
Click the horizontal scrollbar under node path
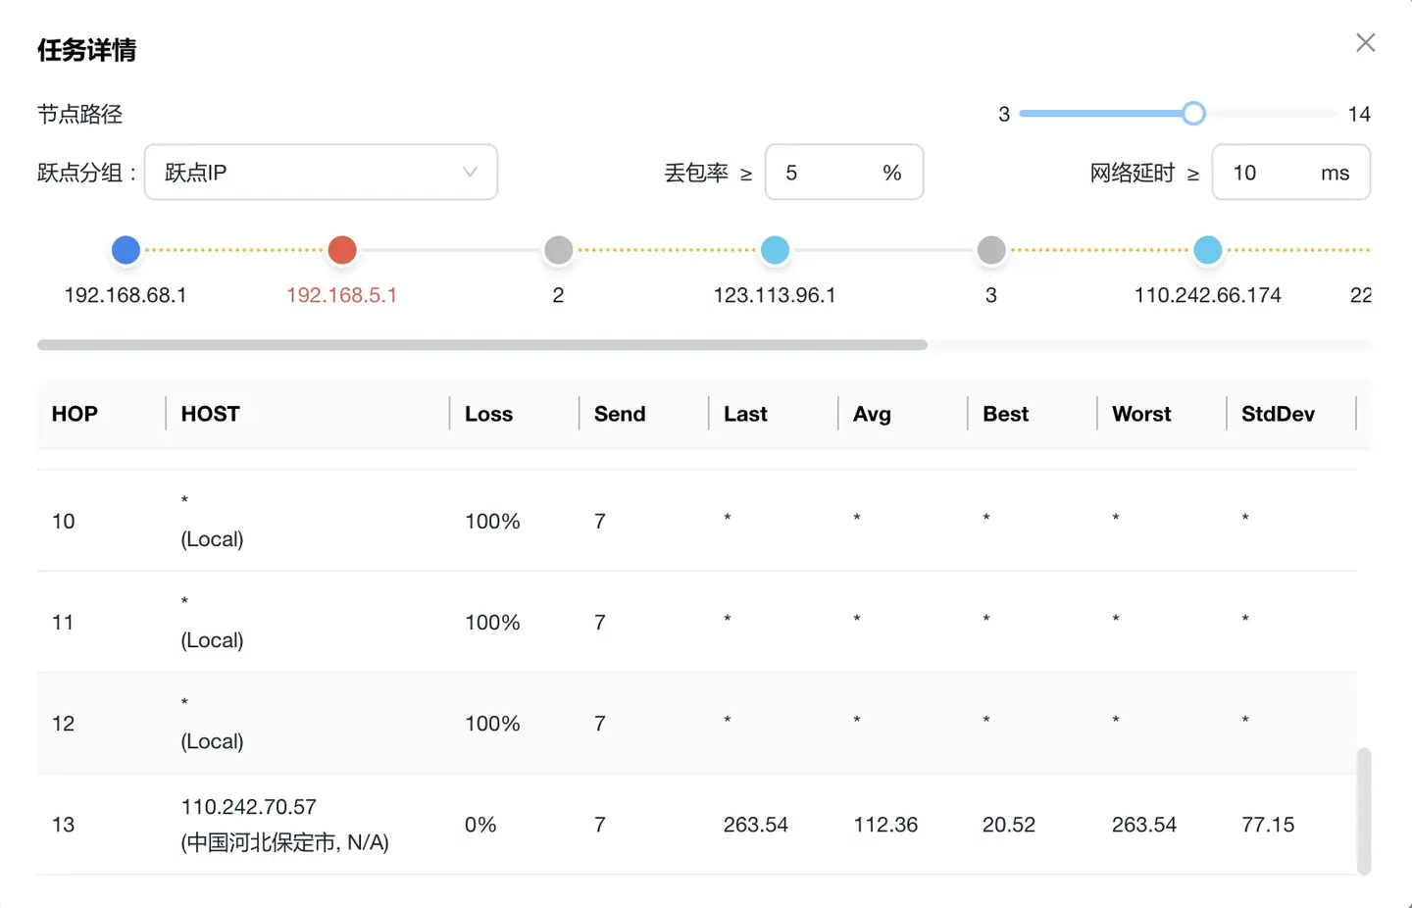(481, 345)
